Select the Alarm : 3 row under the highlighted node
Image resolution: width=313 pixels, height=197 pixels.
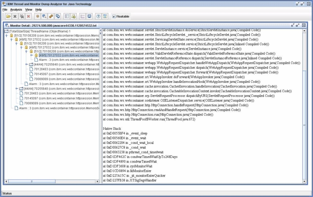coord(69,60)
